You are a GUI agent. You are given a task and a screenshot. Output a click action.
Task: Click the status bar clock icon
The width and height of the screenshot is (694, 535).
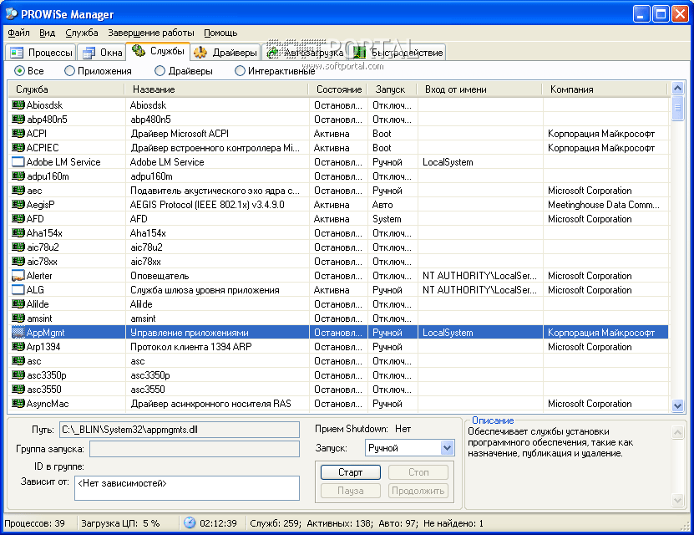tap(190, 522)
